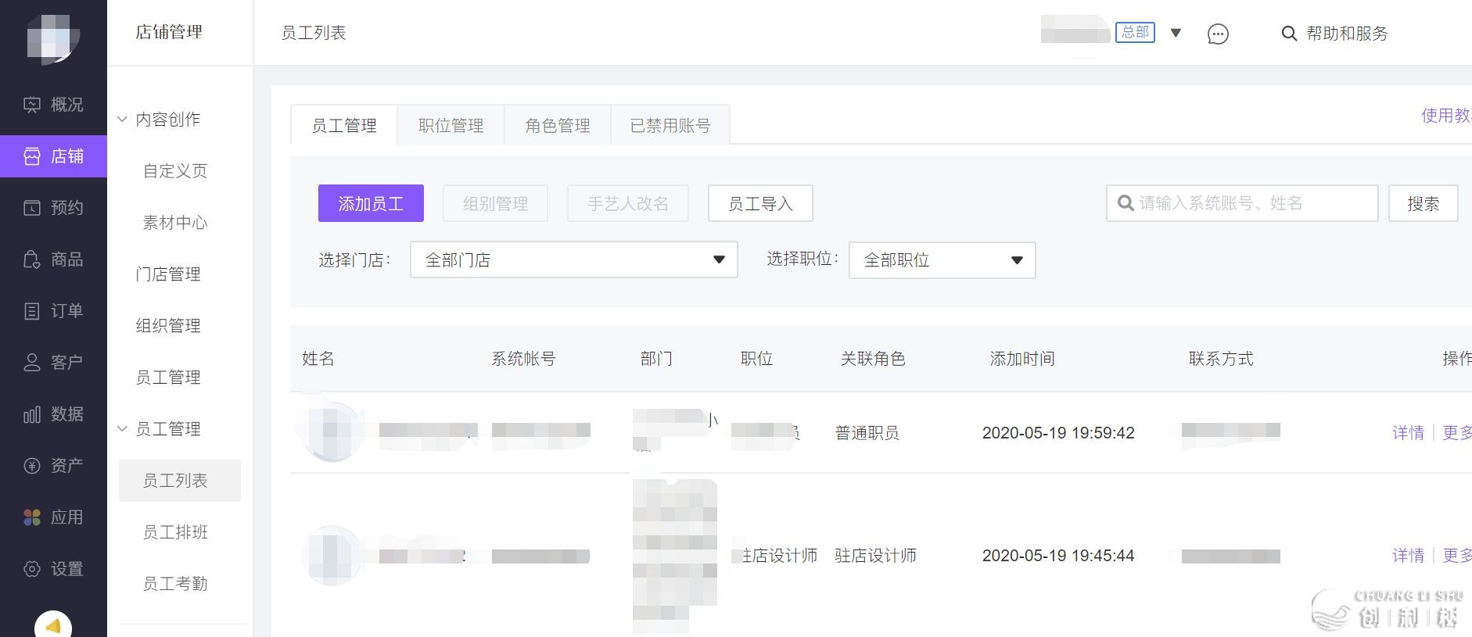This screenshot has height=637, width=1472.
Task: Open the 应用 apps colorful icon
Action: pos(32,517)
